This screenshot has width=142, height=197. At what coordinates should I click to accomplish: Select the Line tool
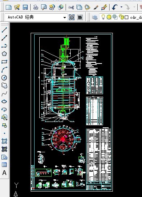(4, 30)
